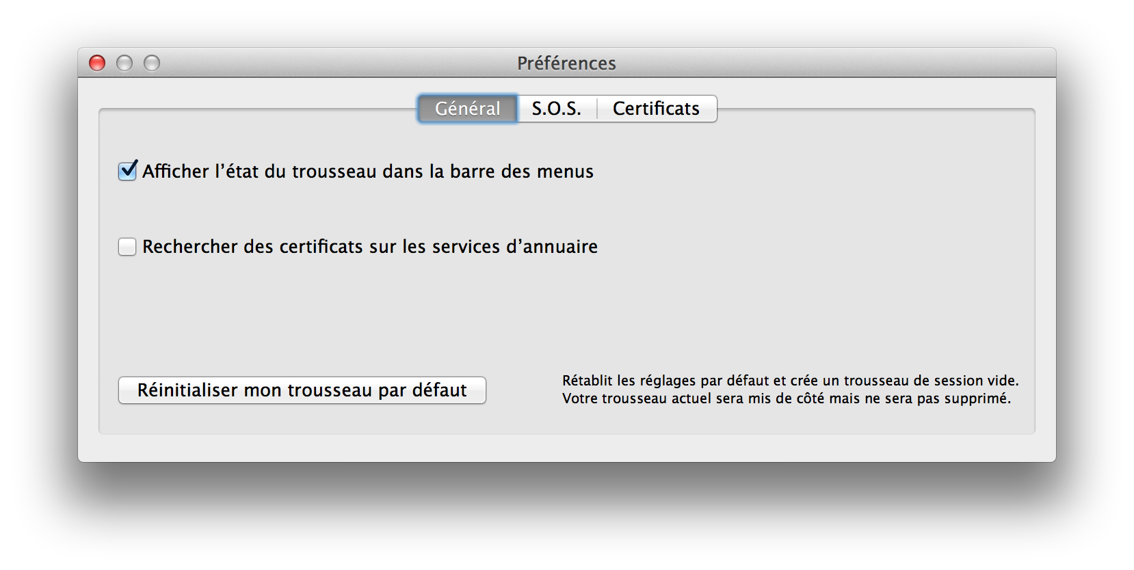Screen dimensions: 1134x570
Task: Click the "Rétablit les réglages par défaut" description
Action: [x=790, y=381]
